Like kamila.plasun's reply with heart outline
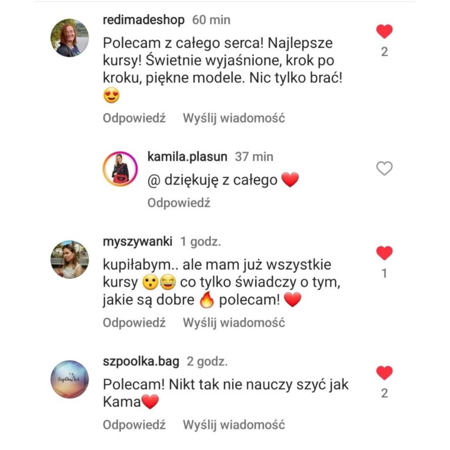This screenshot has height=450, width=450. coord(384,168)
